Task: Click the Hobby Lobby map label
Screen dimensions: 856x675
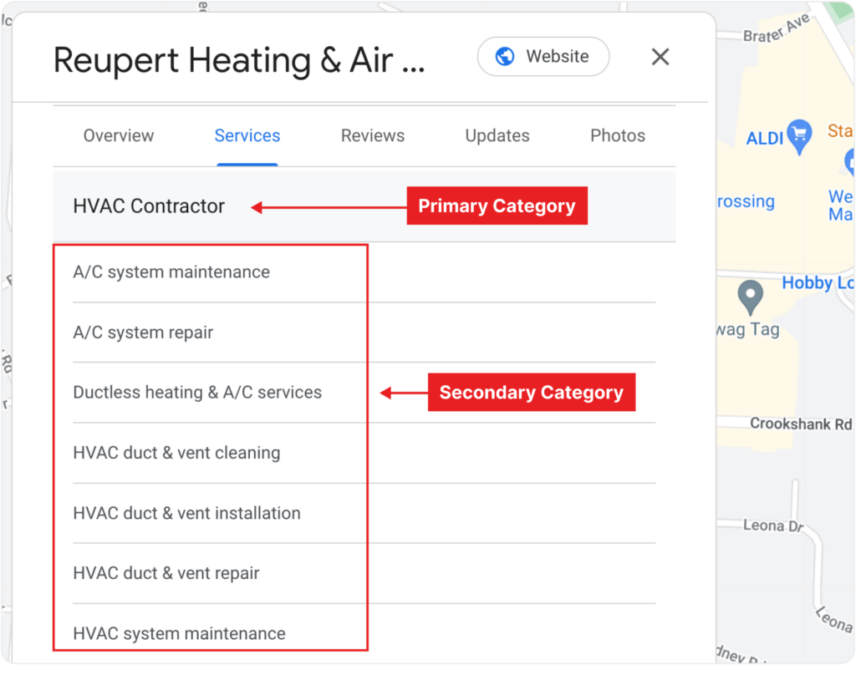Action: pyautogui.click(x=818, y=282)
